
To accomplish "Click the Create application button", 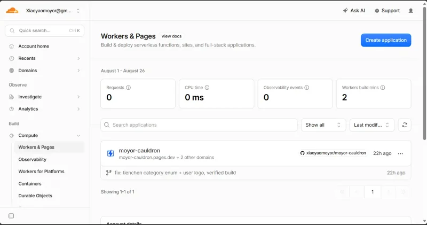I will coord(386,40).
